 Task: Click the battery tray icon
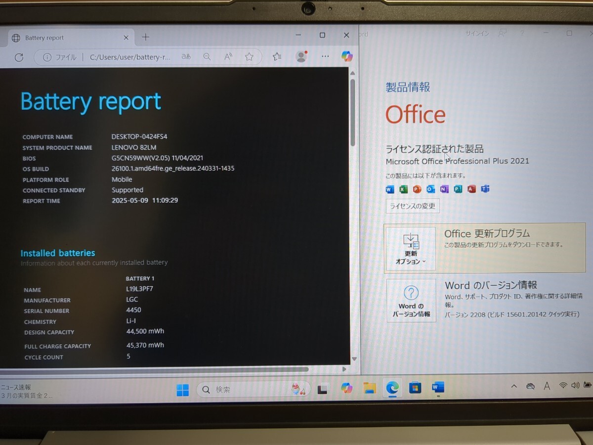(587, 385)
